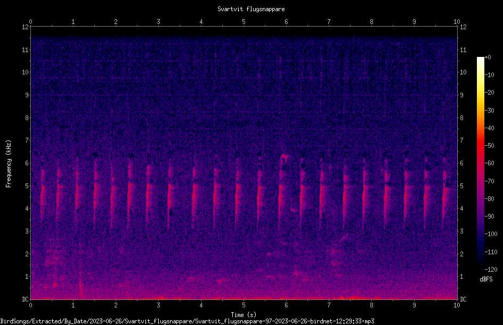The image size is (503, 325).
Task: Click the file path text at bottom
Action: point(188,321)
